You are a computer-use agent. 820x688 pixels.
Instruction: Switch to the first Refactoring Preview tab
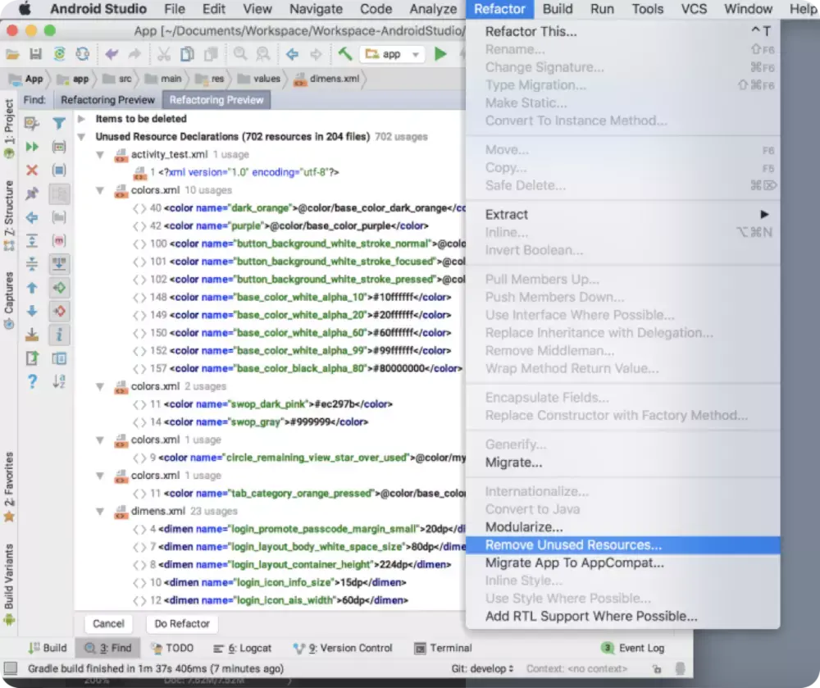pos(107,100)
